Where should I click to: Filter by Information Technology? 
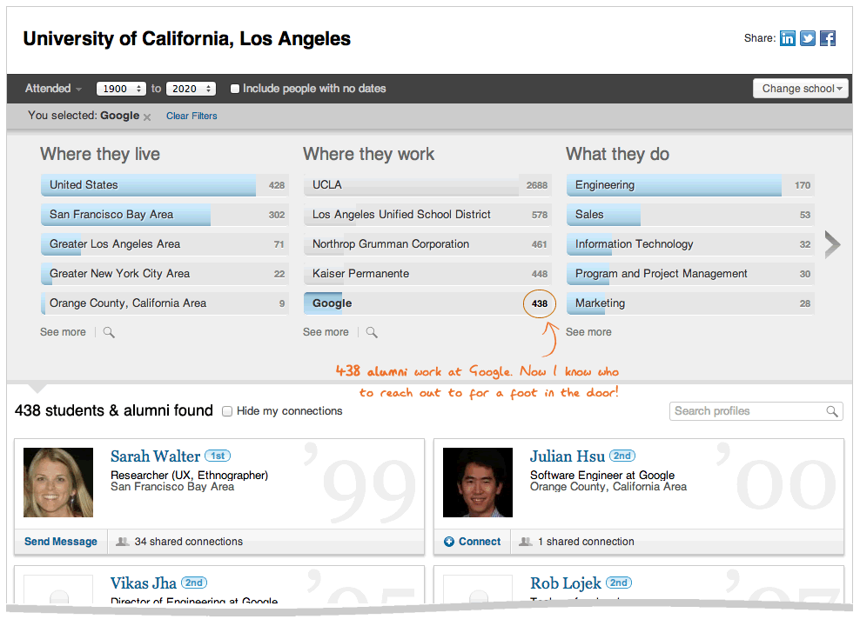tap(690, 244)
